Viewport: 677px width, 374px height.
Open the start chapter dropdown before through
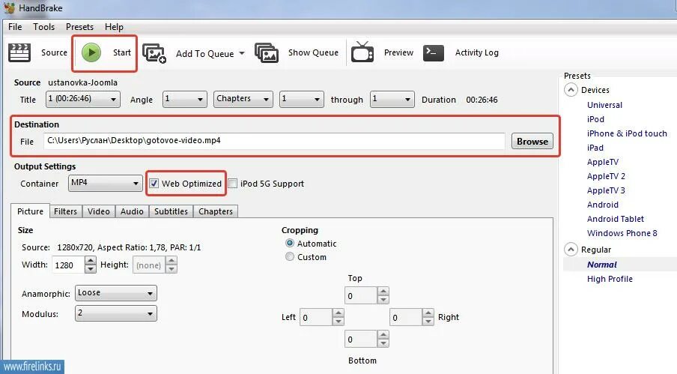[x=301, y=100]
